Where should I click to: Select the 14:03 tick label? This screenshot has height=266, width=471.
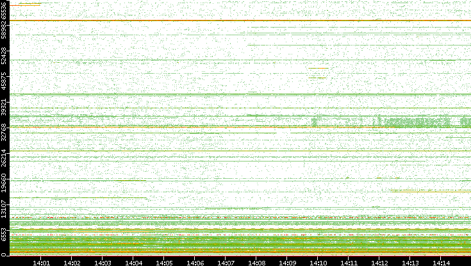point(103,263)
